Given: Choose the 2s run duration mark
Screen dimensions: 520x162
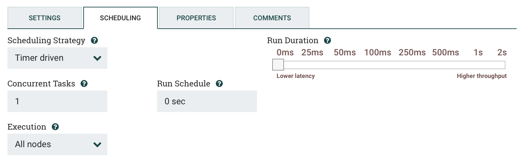Looking at the screenshot, I should click(502, 53).
